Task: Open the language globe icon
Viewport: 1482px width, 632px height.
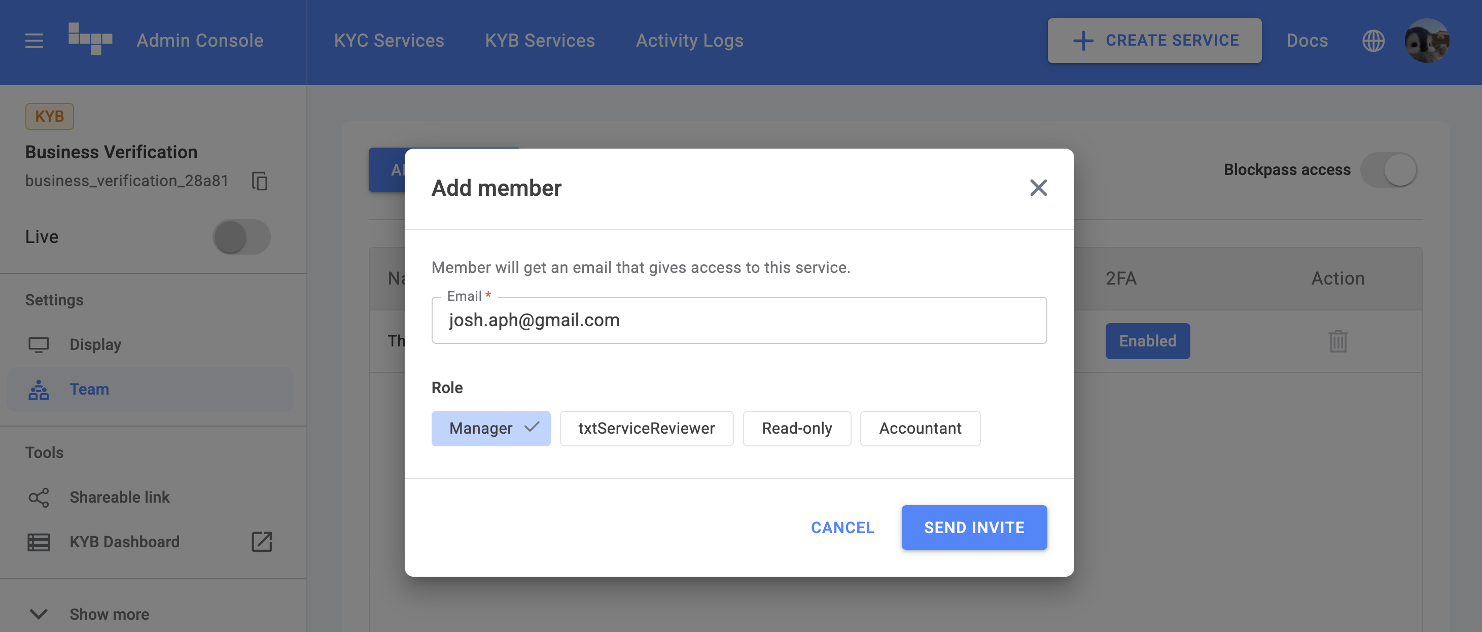Action: 1373,40
